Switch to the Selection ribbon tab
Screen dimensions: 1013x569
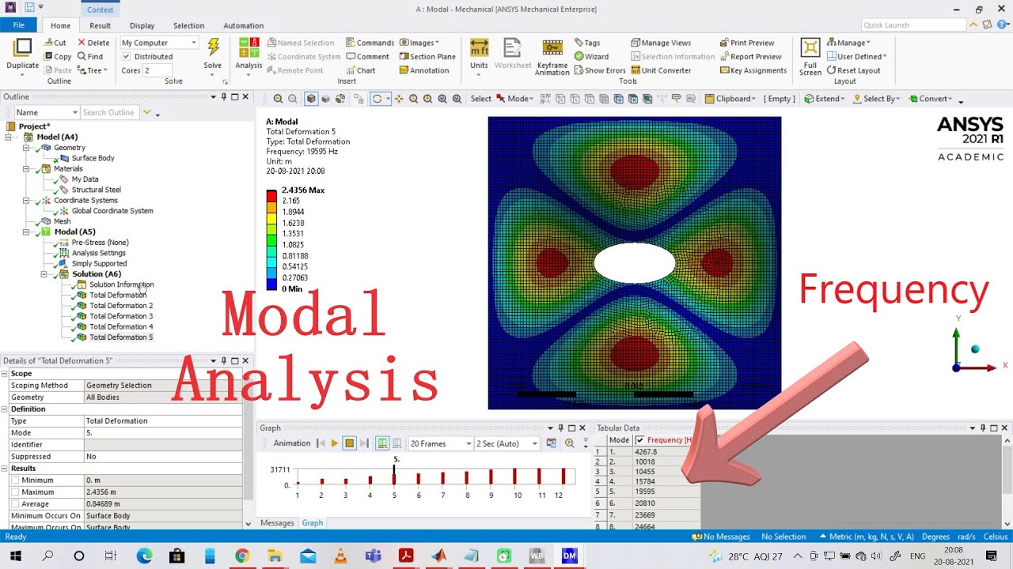tap(188, 25)
